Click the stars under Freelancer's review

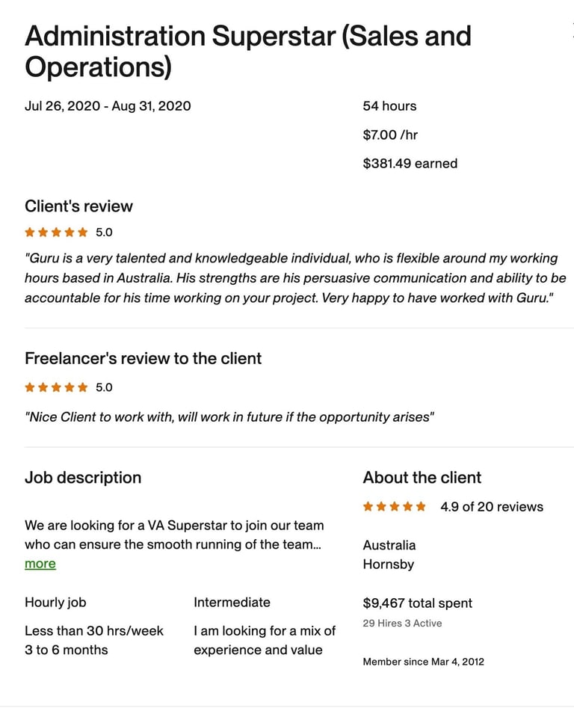pos(56,387)
